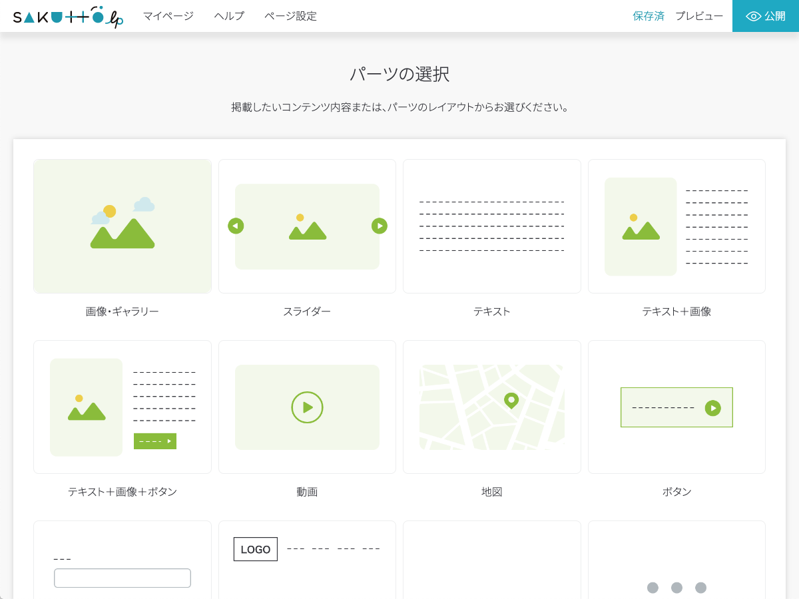
Task: Click the map pin icon in 地図 tile
Action: 511,401
